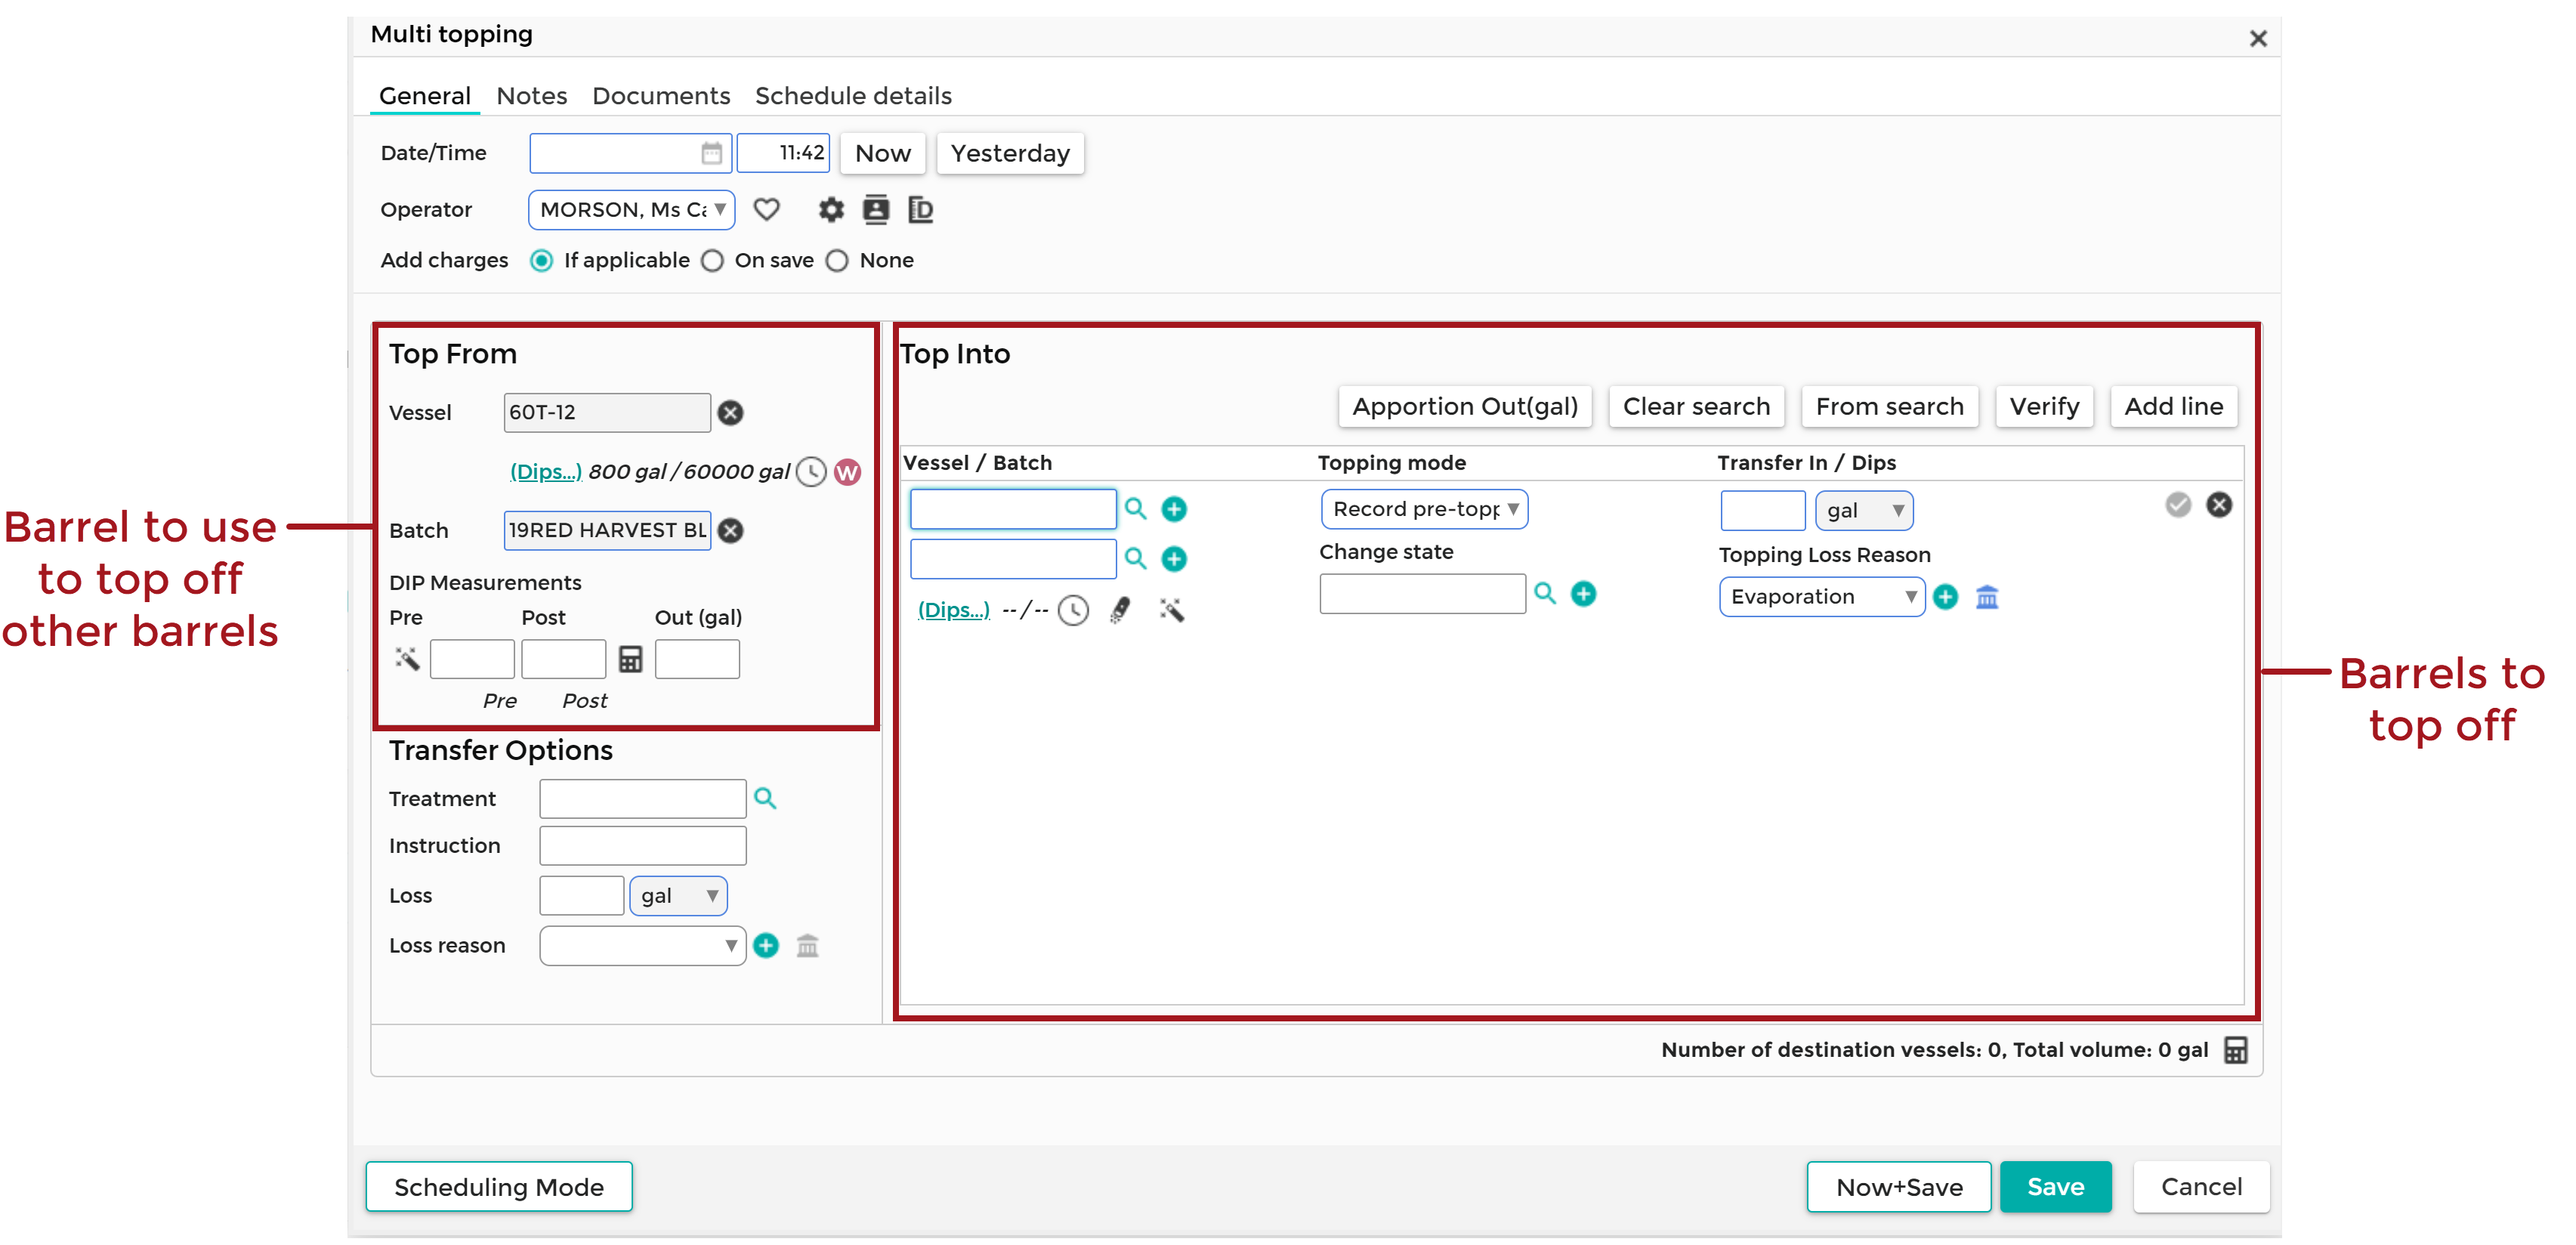Screen dimensions: 2576x1245
Task: Open the Dips link in Top Into
Action: pyautogui.click(x=953, y=610)
